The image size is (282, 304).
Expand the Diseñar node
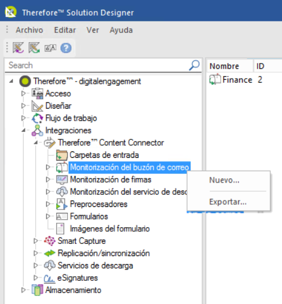point(24,106)
